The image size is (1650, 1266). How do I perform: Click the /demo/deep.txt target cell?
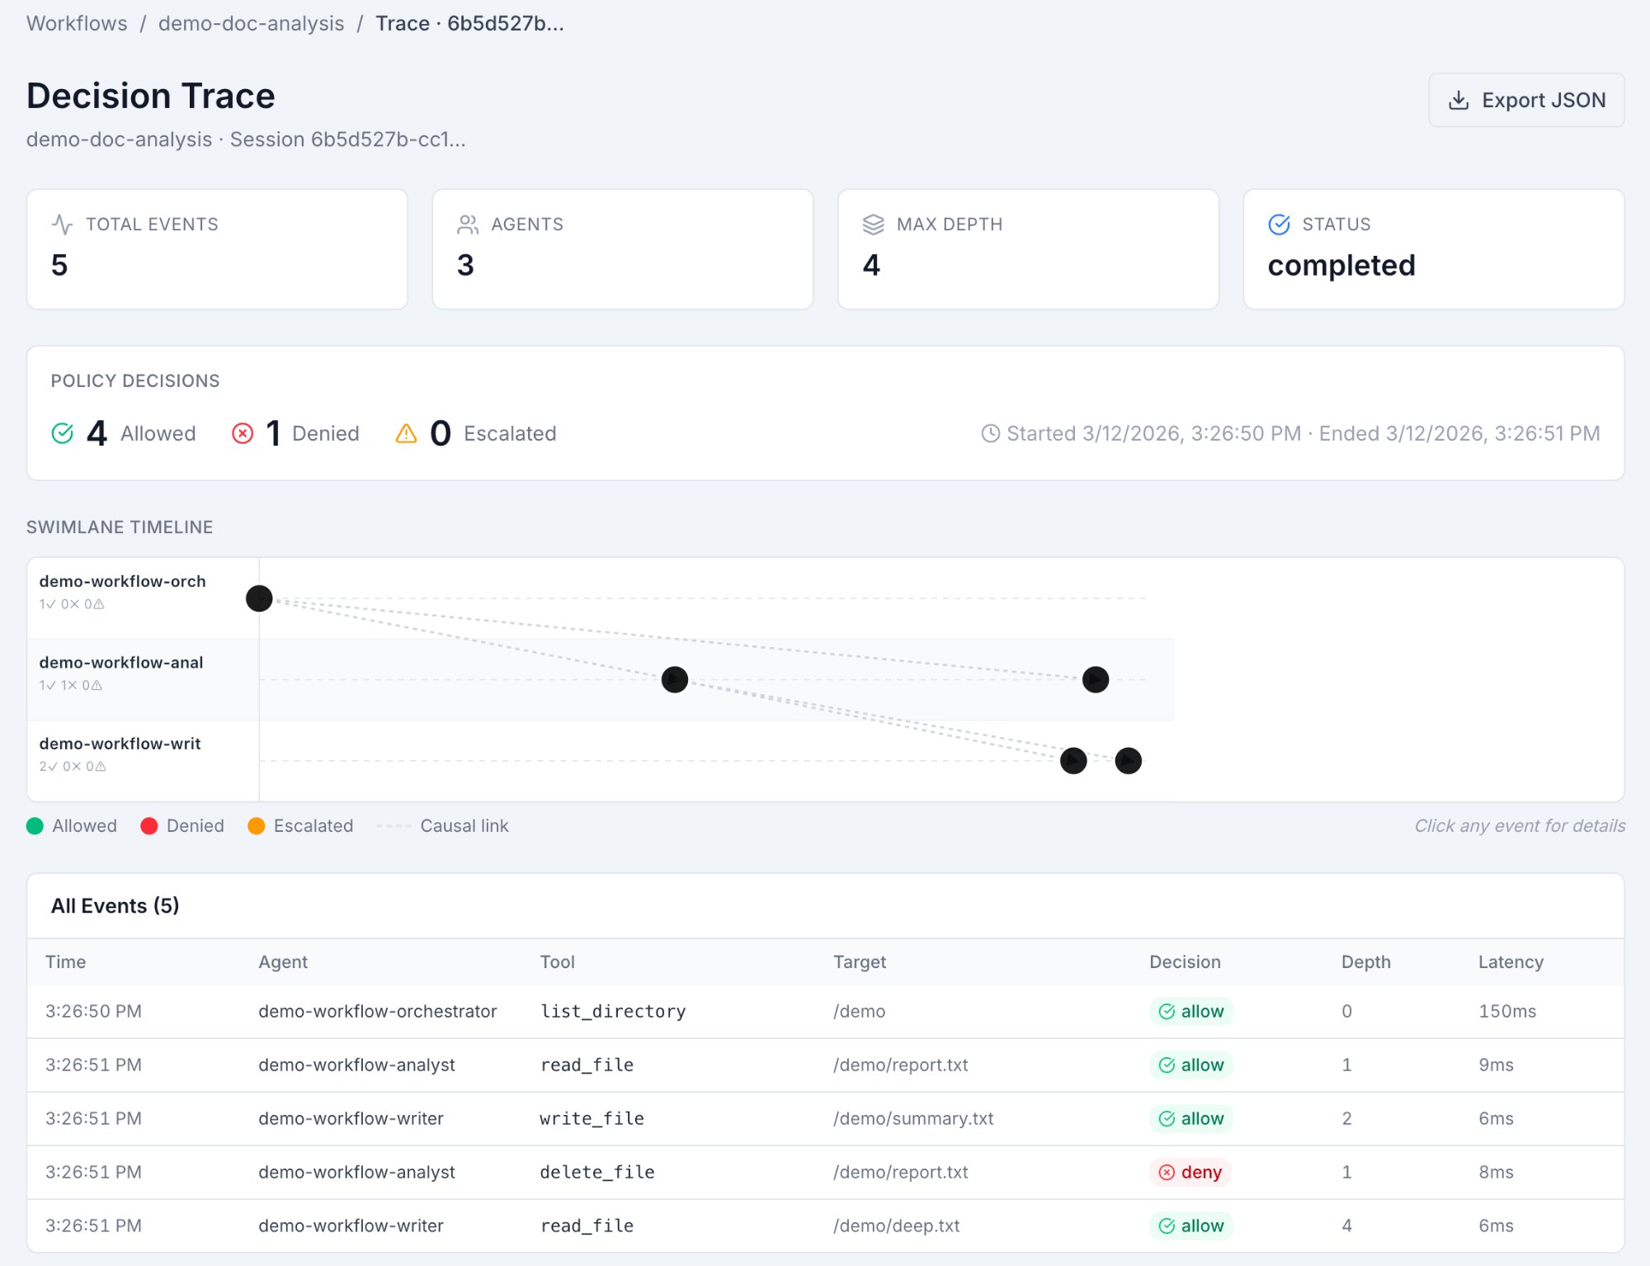[x=897, y=1226]
